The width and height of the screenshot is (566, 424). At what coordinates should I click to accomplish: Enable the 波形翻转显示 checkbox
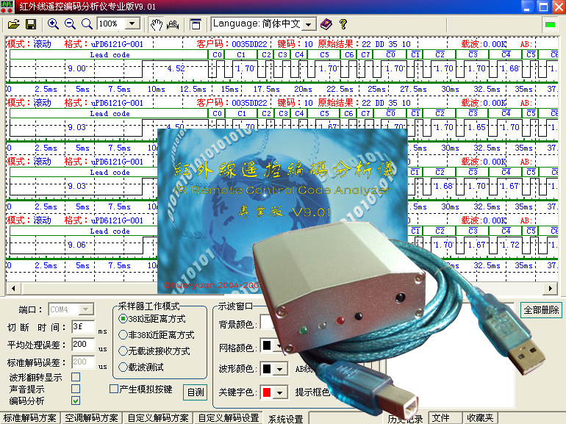click(x=75, y=378)
